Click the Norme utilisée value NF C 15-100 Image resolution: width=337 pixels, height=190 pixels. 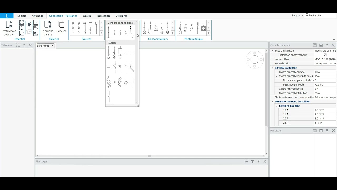[325, 59]
